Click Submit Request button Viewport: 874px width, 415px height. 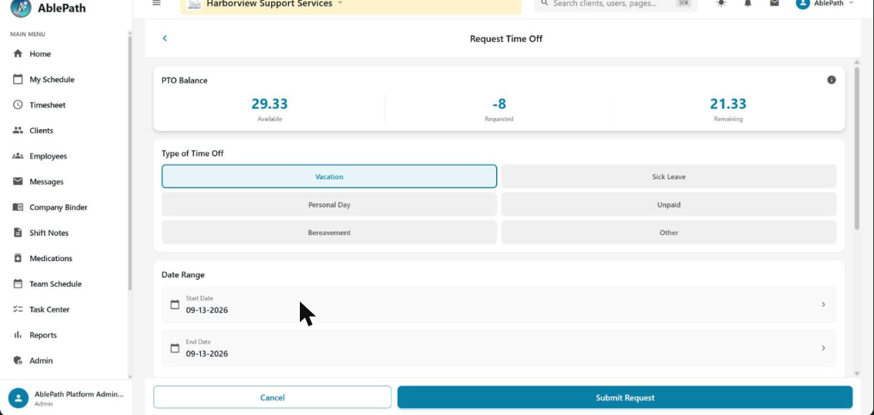(625, 397)
